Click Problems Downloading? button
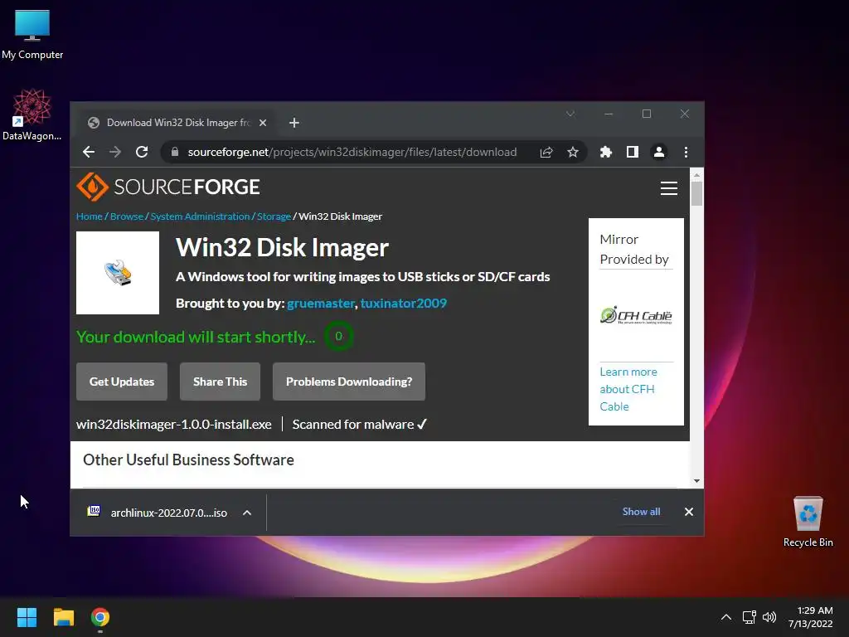 [x=349, y=382]
